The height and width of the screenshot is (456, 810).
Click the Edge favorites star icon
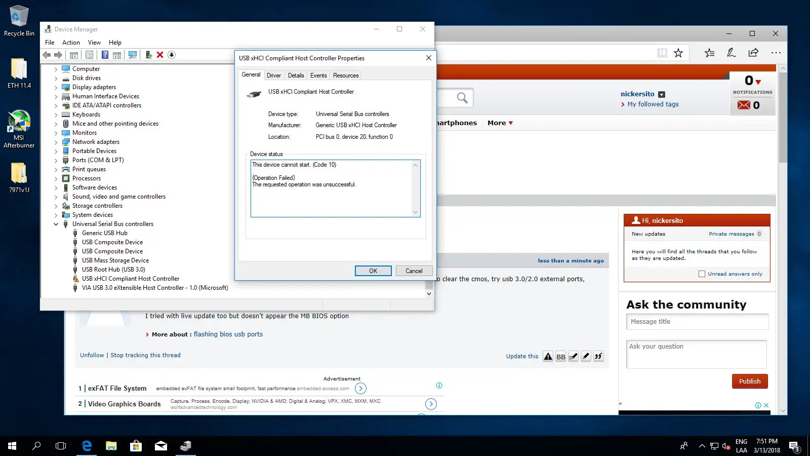point(678,53)
